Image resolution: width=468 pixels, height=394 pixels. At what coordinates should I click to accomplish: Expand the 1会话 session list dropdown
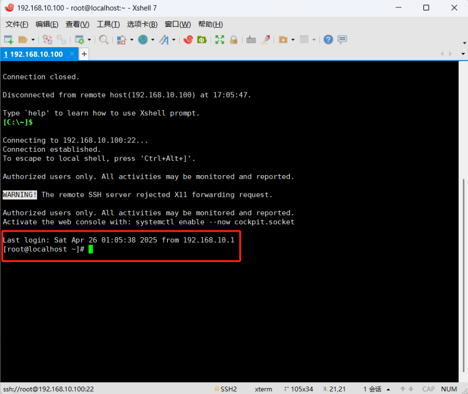pyautogui.click(x=389, y=389)
